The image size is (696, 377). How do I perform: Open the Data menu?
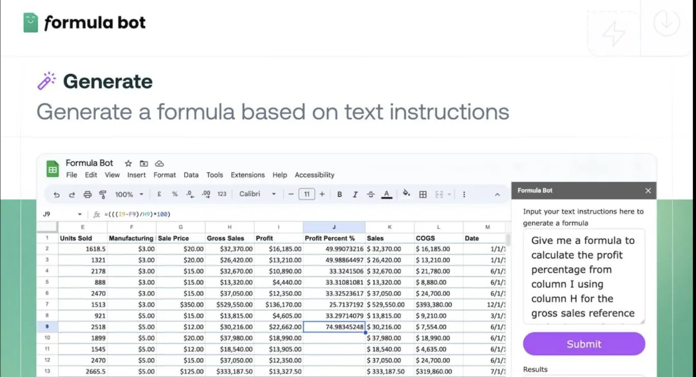tap(191, 175)
